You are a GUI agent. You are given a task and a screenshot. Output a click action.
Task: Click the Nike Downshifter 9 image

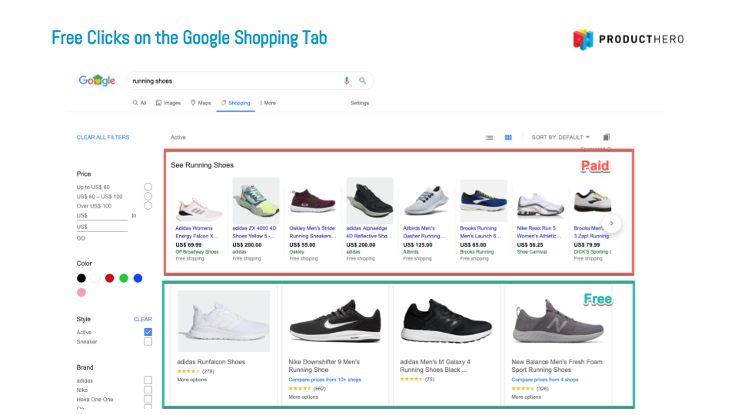coord(335,322)
